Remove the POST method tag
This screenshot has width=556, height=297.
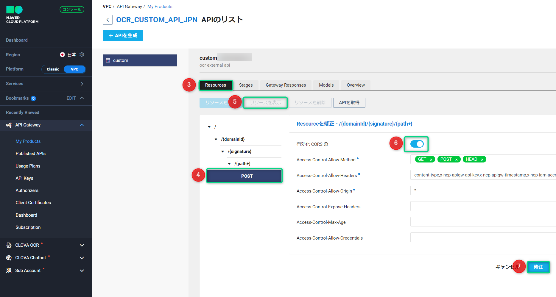(456, 160)
